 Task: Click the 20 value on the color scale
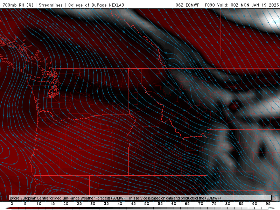tap(66, 204)
